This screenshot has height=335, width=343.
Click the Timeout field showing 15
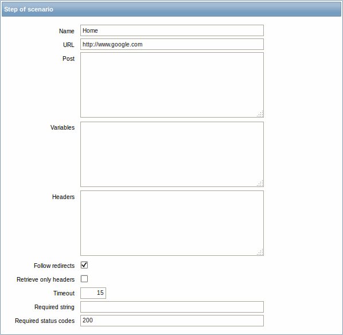93,293
